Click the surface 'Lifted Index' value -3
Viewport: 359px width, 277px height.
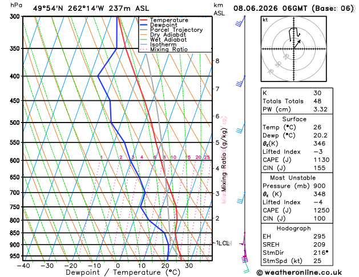point(318,152)
